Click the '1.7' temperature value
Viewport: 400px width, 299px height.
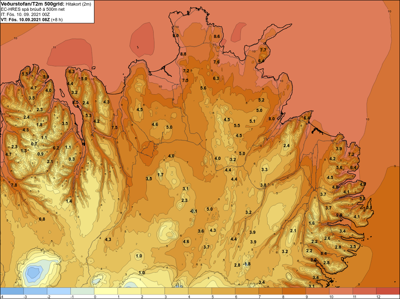160,175
